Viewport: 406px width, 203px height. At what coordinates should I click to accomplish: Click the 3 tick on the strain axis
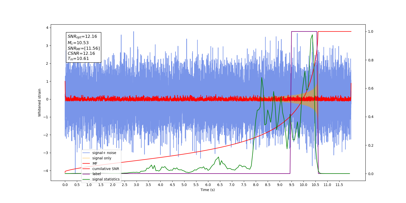47,46
